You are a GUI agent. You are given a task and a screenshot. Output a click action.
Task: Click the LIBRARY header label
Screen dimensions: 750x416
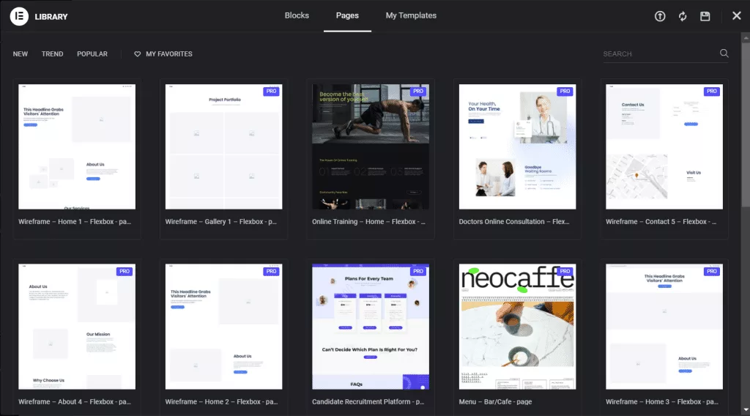pos(51,17)
